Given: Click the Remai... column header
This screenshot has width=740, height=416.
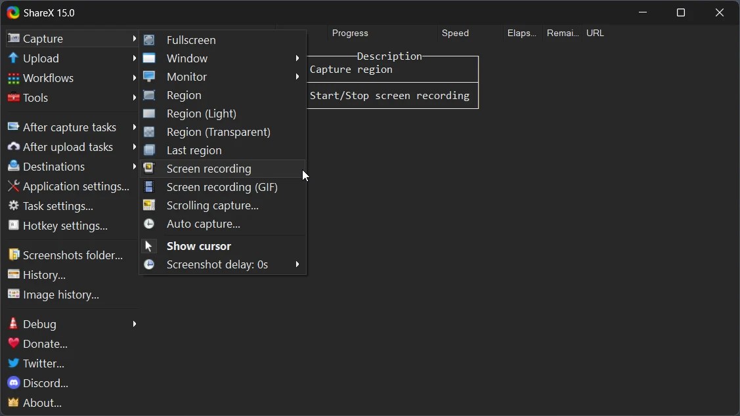Looking at the screenshot, I should 563,33.
